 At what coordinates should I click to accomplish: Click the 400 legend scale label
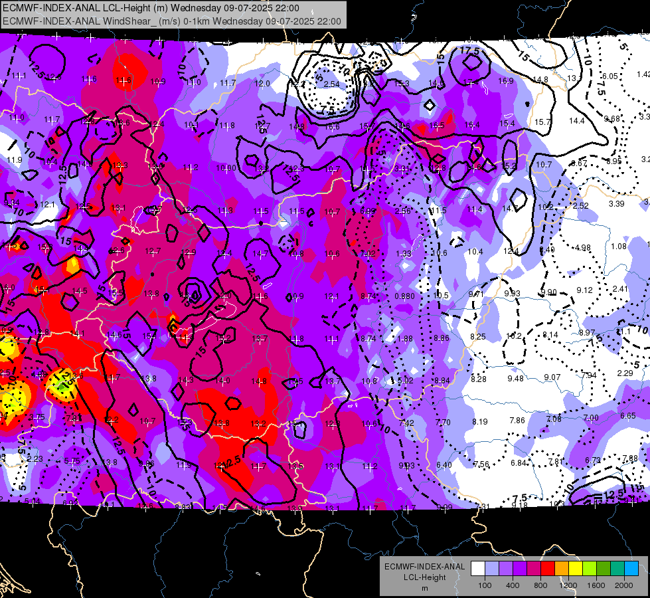(x=513, y=585)
